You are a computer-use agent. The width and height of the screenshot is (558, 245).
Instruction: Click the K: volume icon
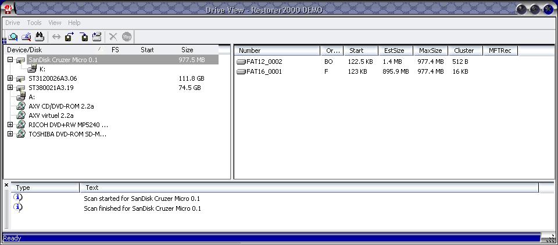(32, 69)
